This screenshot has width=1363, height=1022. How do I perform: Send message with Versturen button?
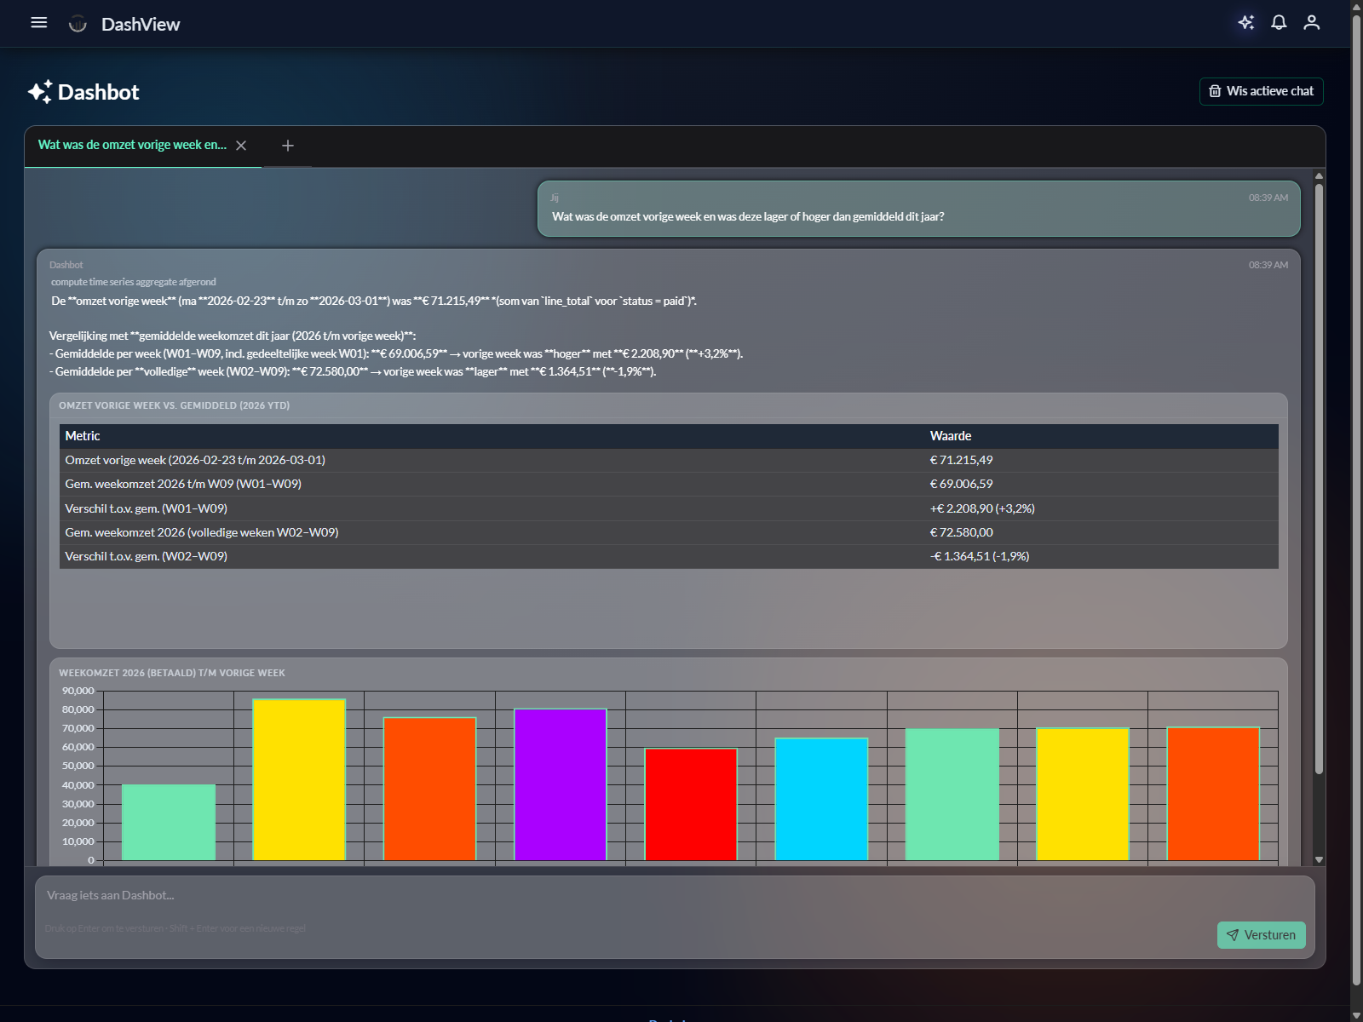coord(1261,934)
